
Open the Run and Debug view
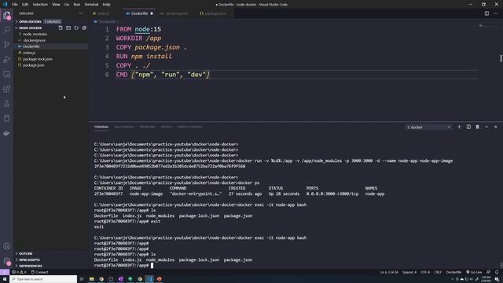pos(7,60)
